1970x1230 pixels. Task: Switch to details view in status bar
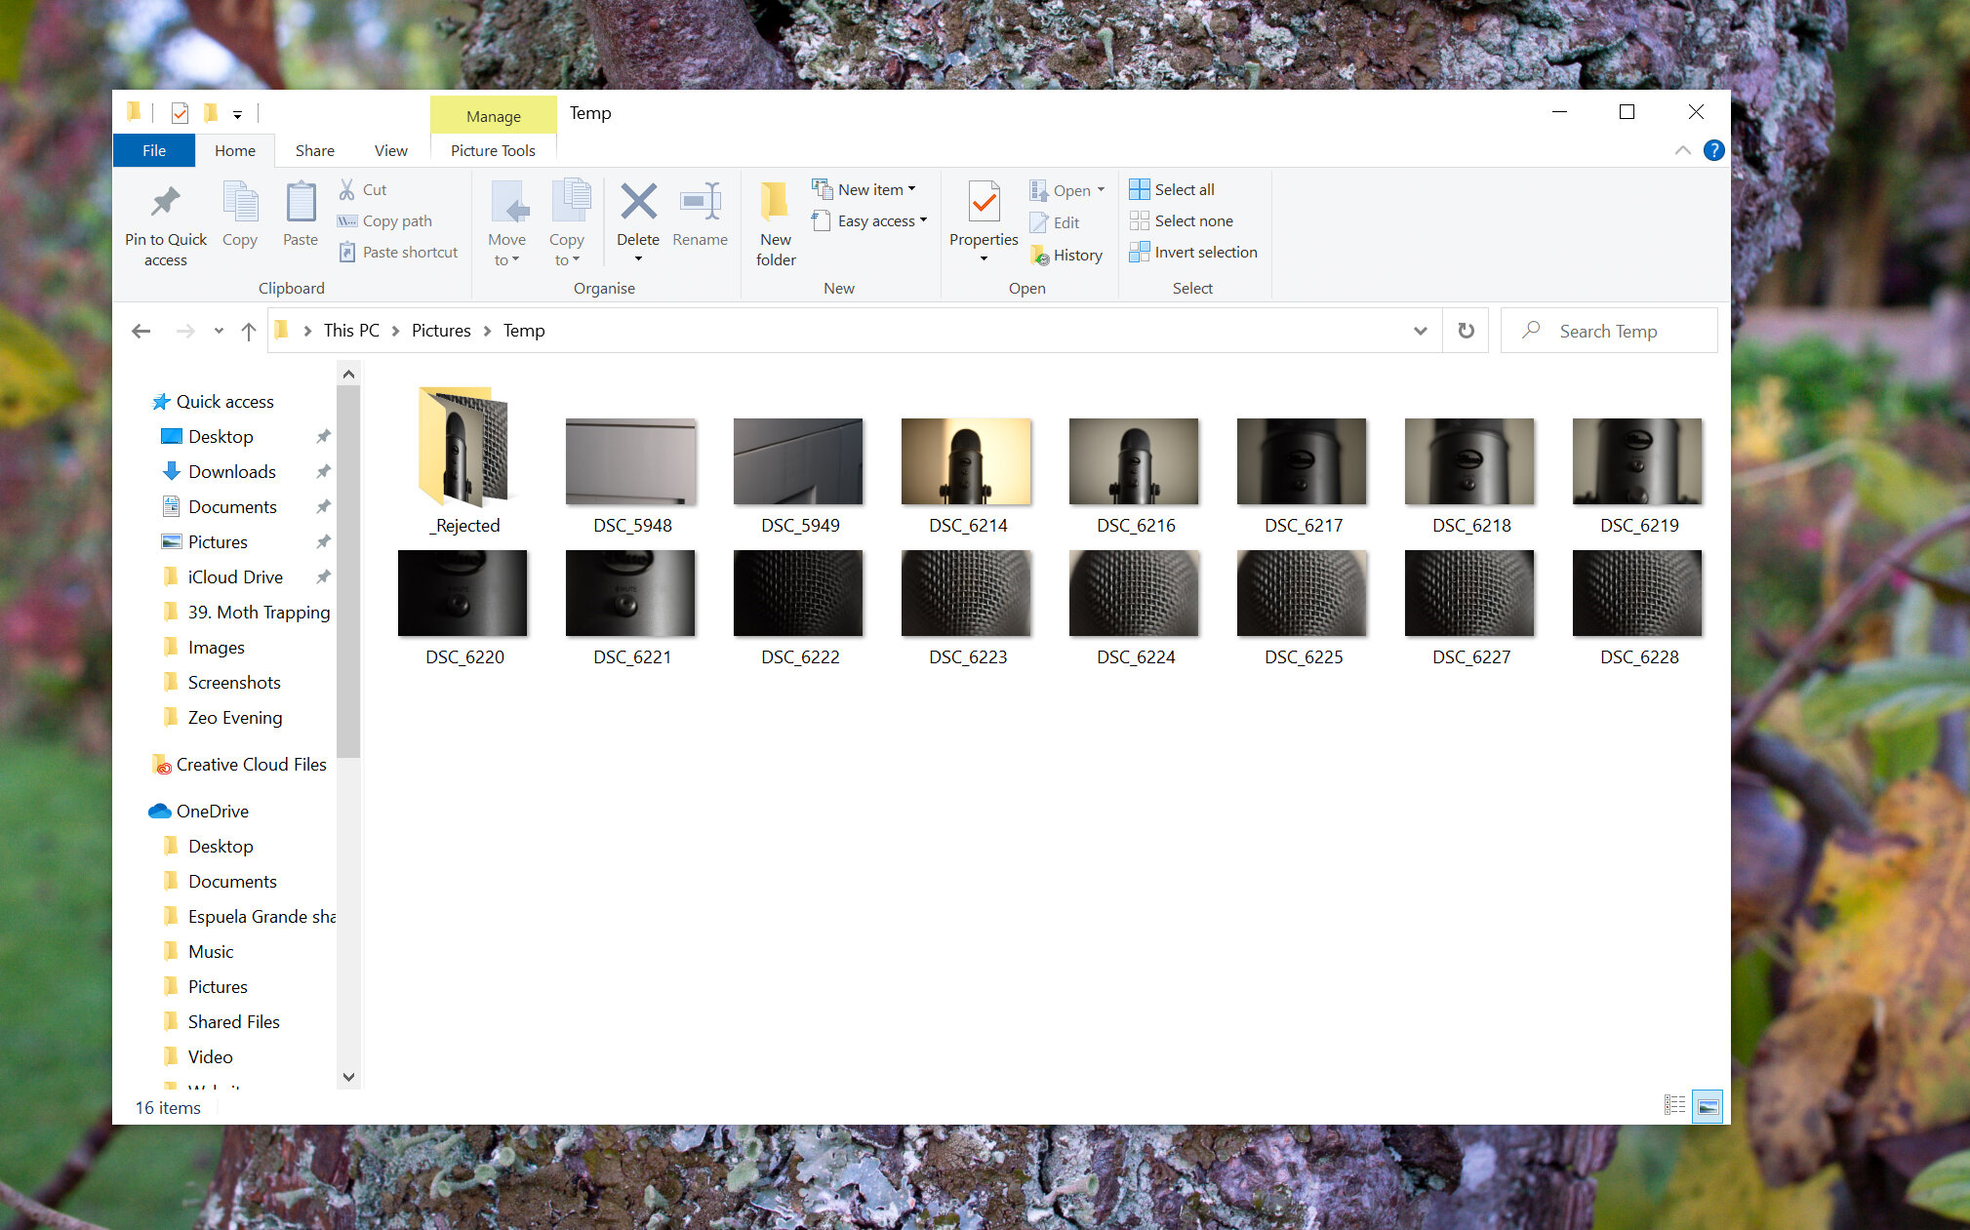pos(1674,1105)
